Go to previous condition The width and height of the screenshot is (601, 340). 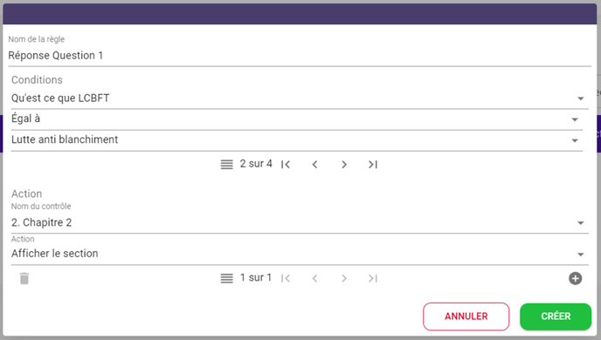click(314, 165)
